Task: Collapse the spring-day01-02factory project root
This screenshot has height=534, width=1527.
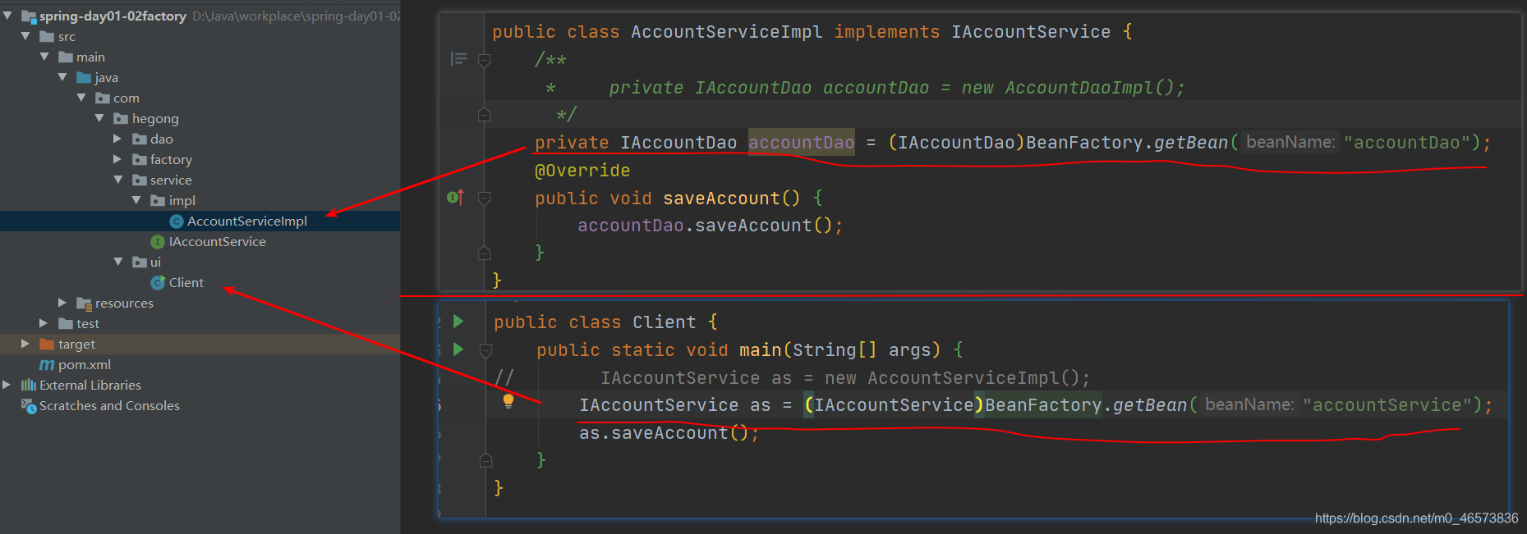Action: click(7, 16)
